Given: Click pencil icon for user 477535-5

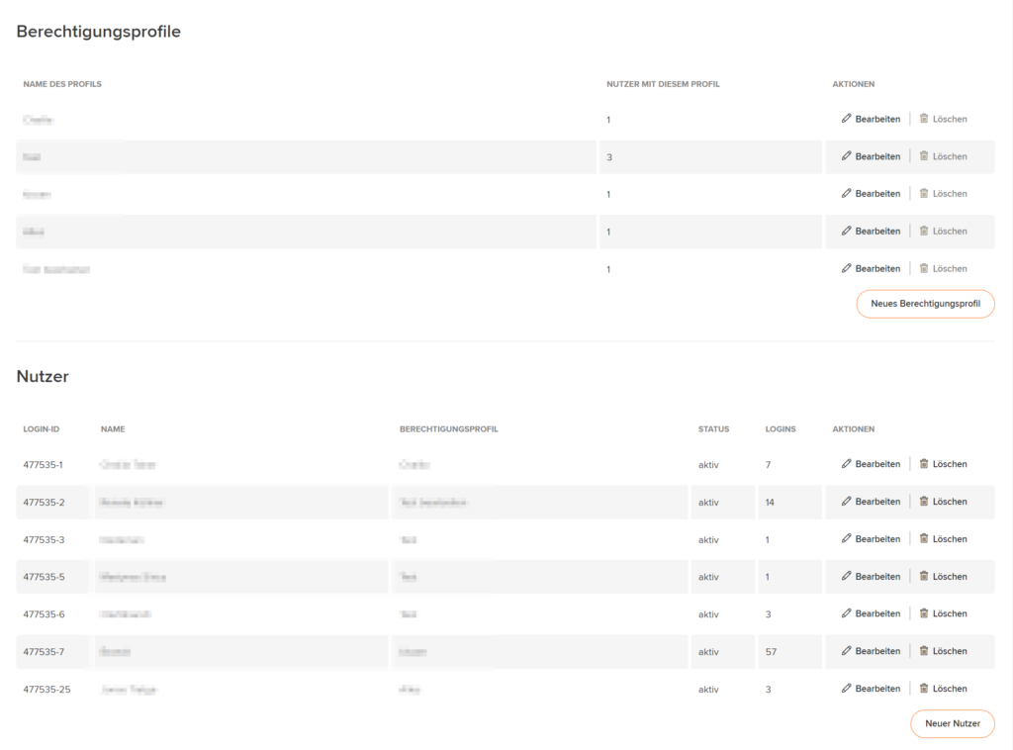Looking at the screenshot, I should (x=847, y=576).
